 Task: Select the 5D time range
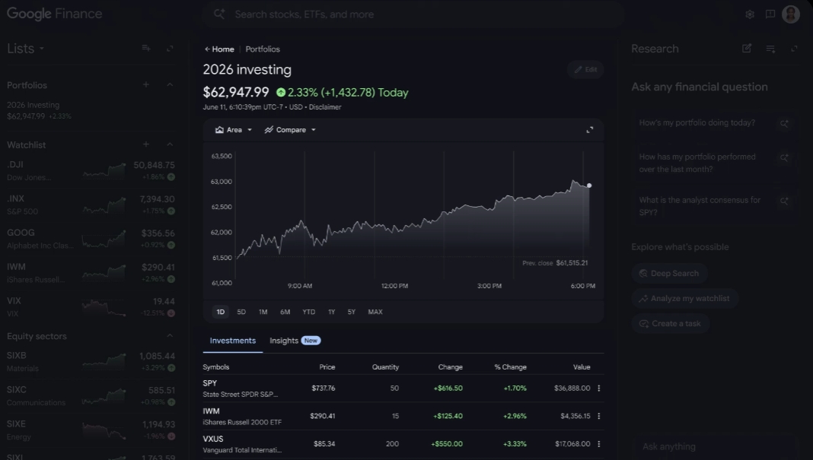click(241, 312)
